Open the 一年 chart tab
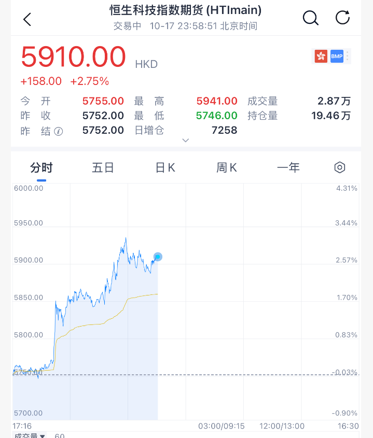Viewport: 373px width, 438px height. [x=288, y=167]
